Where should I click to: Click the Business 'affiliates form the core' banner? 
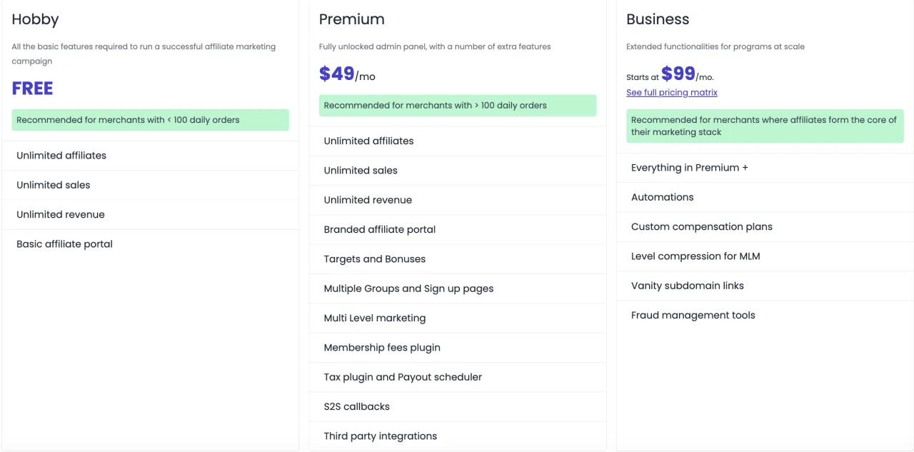coord(765,126)
